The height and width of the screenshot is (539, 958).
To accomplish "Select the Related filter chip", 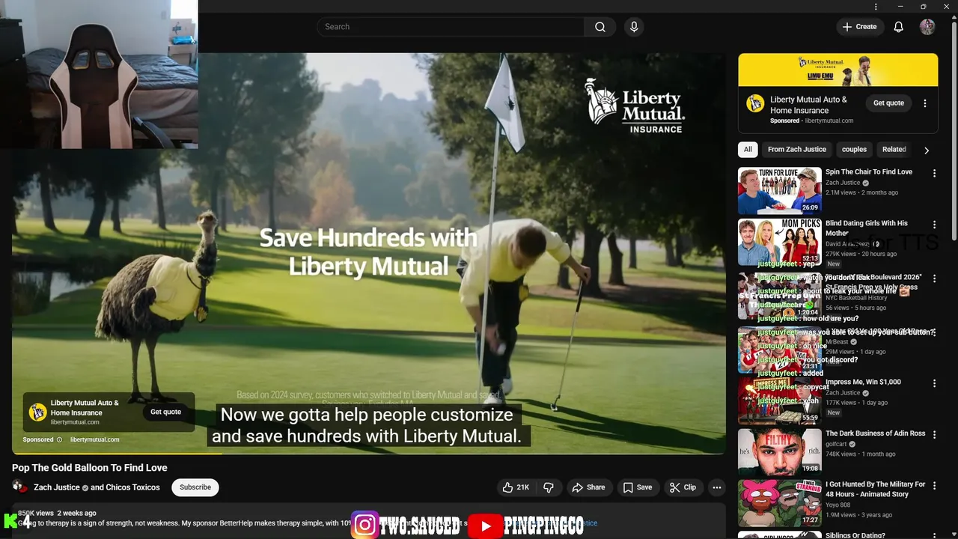I will click(x=894, y=150).
